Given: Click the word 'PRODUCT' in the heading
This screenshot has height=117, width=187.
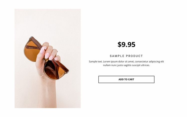Looking at the screenshot, I should 134,56.
